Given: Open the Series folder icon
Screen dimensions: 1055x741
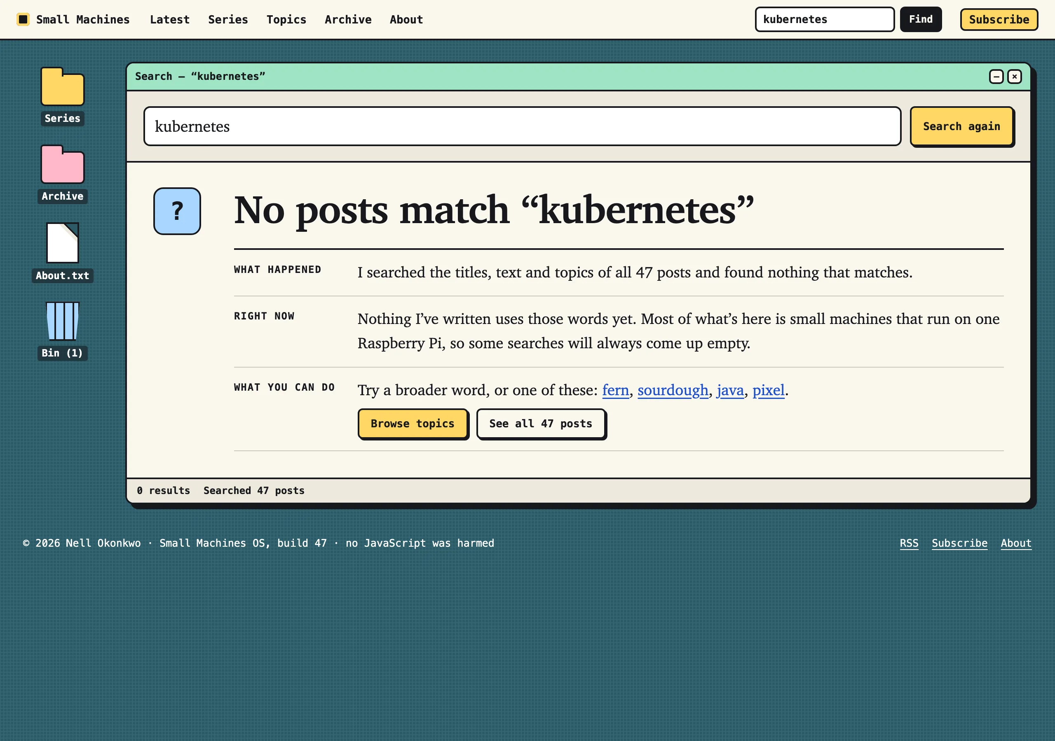Looking at the screenshot, I should (63, 87).
